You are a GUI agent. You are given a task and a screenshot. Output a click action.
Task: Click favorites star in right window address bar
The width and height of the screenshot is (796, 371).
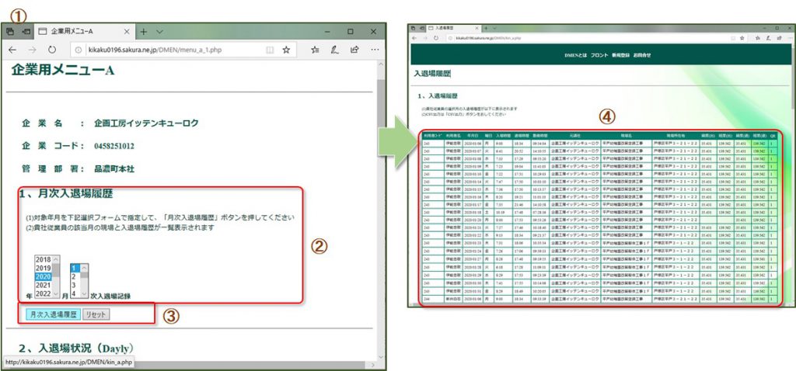[x=742, y=38]
